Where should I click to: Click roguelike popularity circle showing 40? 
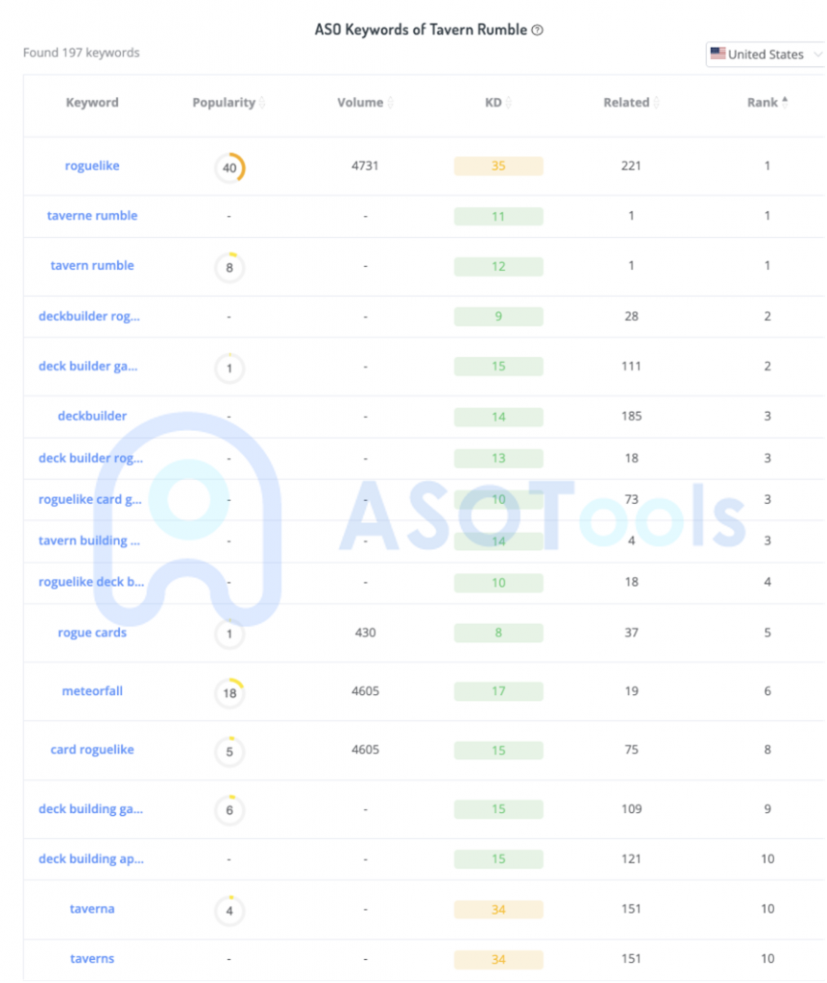(230, 167)
